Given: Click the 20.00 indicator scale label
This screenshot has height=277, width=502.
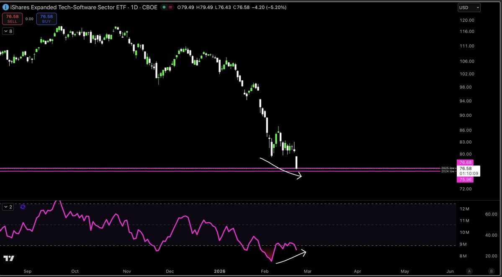Looking at the screenshot, I should coord(491,256).
